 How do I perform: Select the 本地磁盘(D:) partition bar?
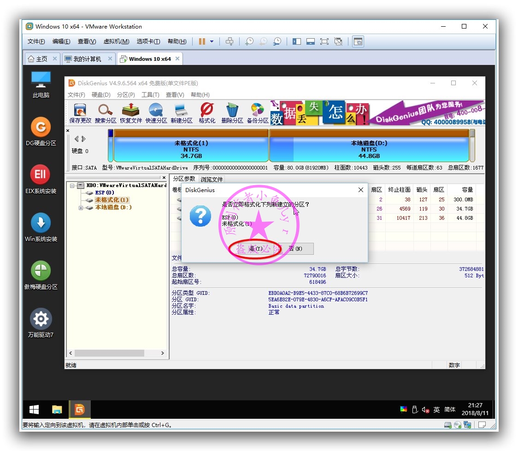(x=369, y=146)
